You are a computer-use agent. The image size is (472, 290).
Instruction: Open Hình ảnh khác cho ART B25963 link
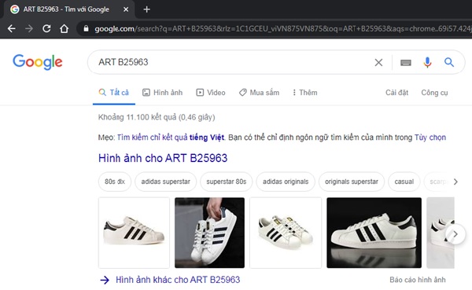pyautogui.click(x=178, y=280)
